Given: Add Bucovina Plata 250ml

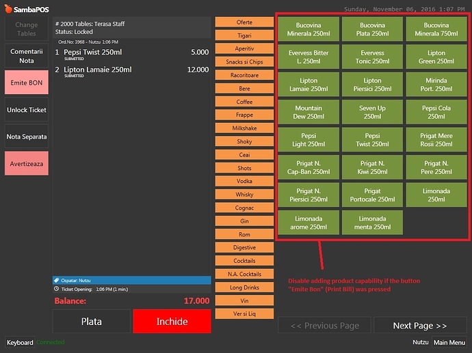Looking at the screenshot, I should (372, 29).
